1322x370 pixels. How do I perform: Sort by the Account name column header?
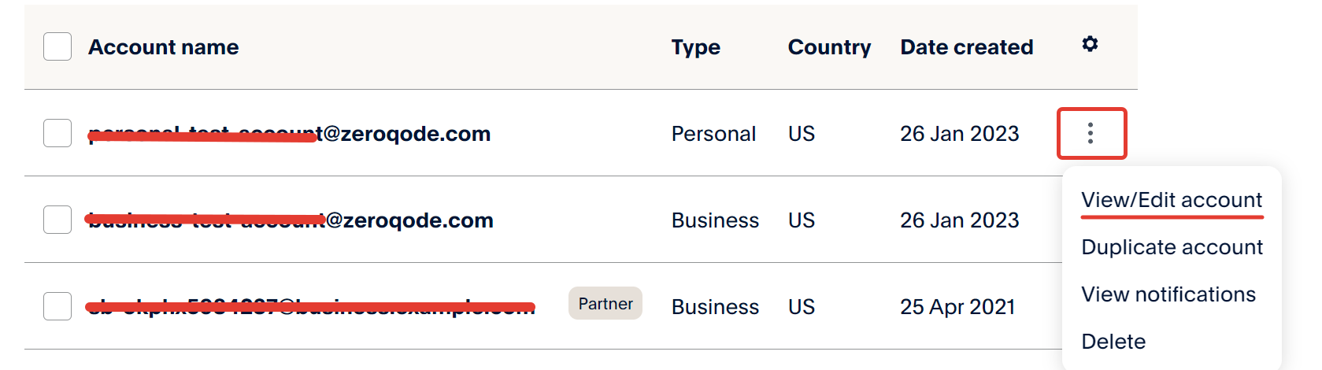pyautogui.click(x=164, y=47)
